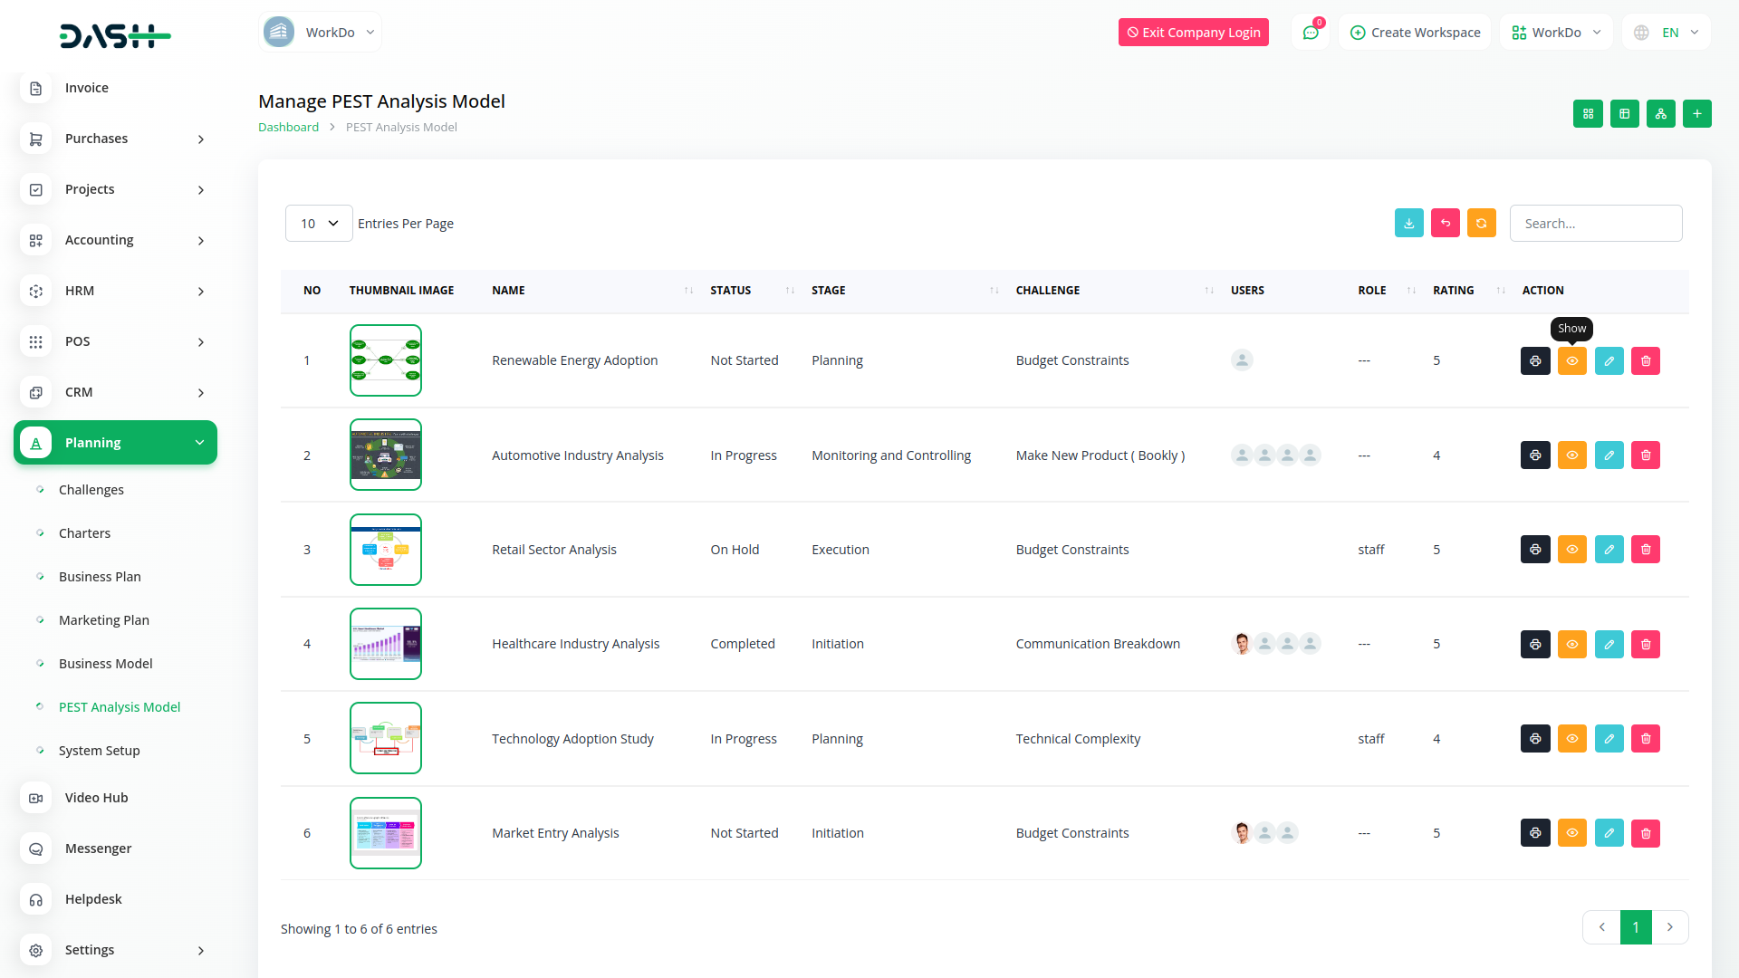Click the Search input field
This screenshot has height=978, width=1739.
[1595, 224]
